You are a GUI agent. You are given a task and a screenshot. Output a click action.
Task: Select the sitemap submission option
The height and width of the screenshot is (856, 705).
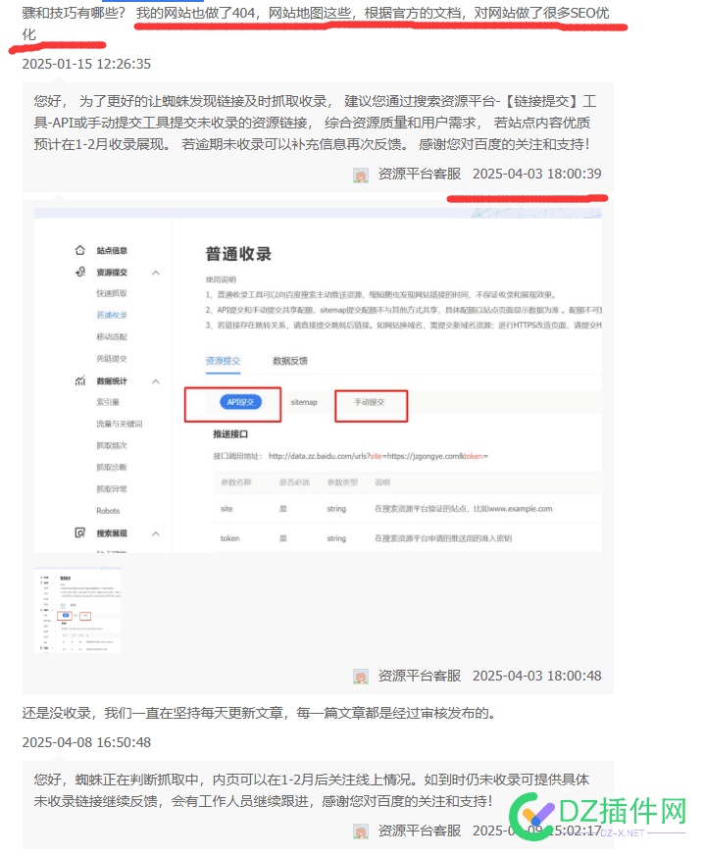click(304, 402)
